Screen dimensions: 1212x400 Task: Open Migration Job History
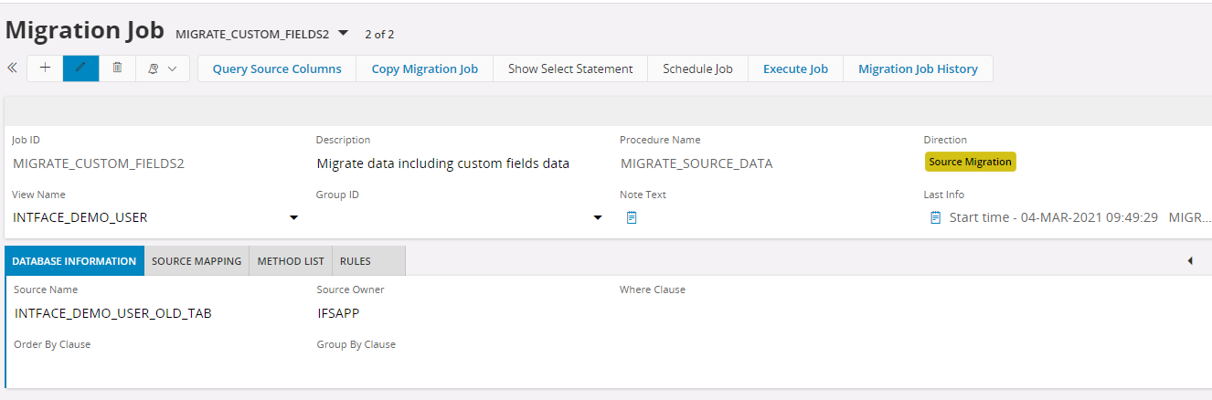pyautogui.click(x=918, y=68)
